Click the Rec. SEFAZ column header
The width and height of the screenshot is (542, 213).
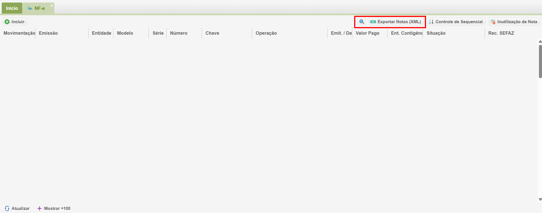point(511,33)
